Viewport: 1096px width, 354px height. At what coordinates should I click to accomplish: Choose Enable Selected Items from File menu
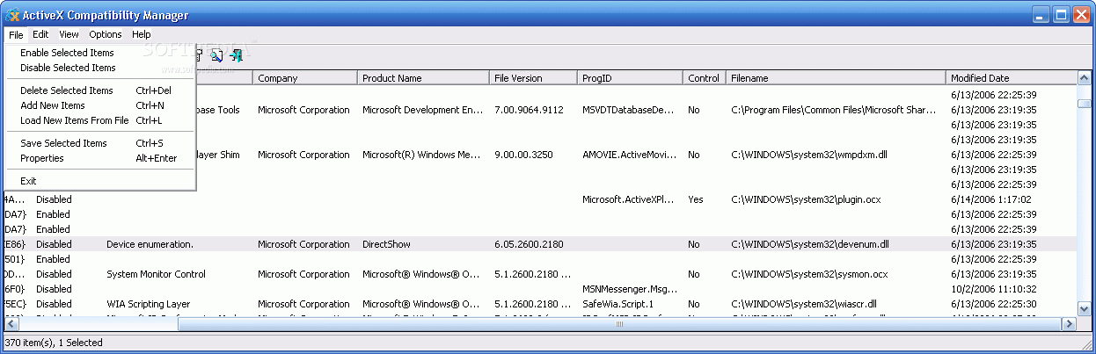(x=99, y=53)
